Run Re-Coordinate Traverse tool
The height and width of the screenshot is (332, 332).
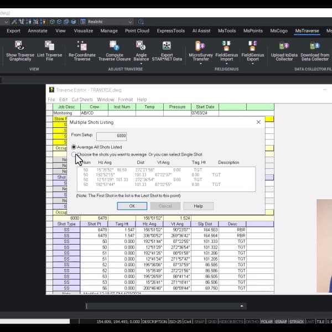[82, 46]
